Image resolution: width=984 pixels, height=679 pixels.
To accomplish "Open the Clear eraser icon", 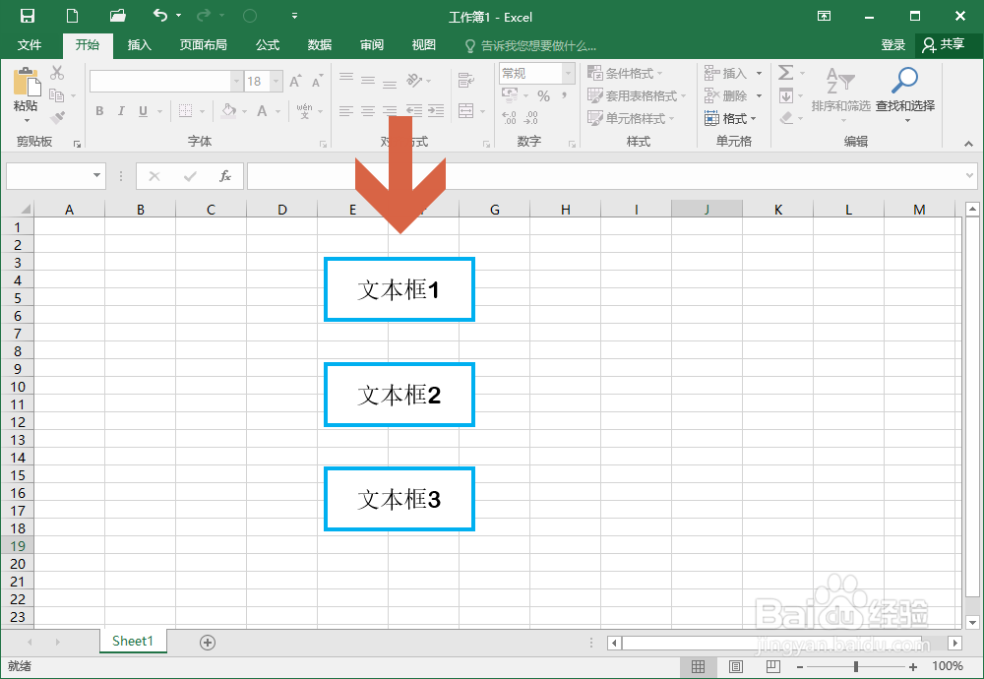I will pyautogui.click(x=786, y=118).
